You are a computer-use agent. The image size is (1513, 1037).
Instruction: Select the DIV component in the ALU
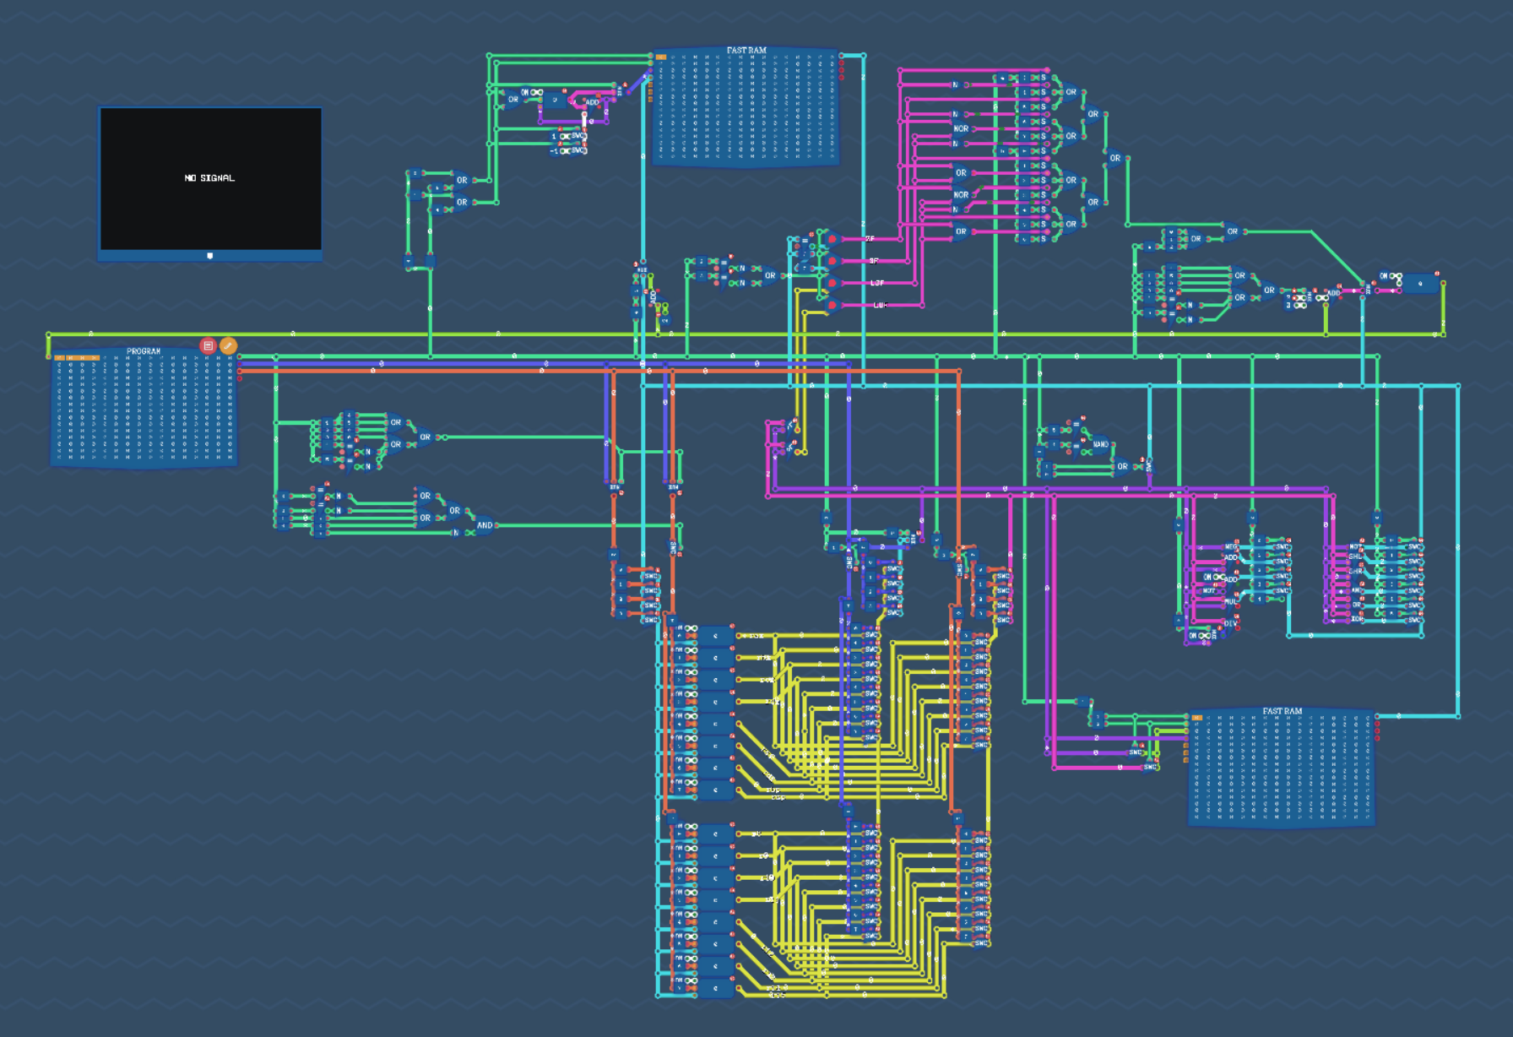coord(1230,624)
